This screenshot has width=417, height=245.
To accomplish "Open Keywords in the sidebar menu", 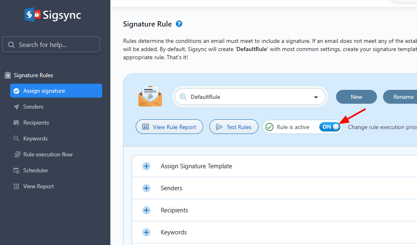I will 35,138.
